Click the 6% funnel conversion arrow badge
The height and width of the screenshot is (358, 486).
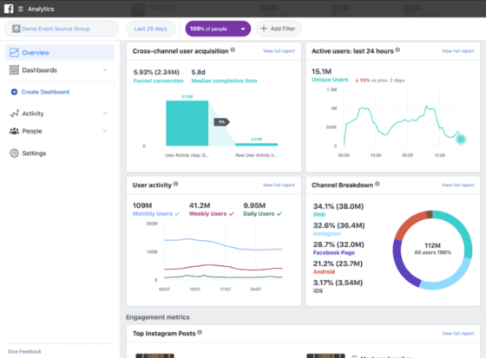(x=221, y=122)
